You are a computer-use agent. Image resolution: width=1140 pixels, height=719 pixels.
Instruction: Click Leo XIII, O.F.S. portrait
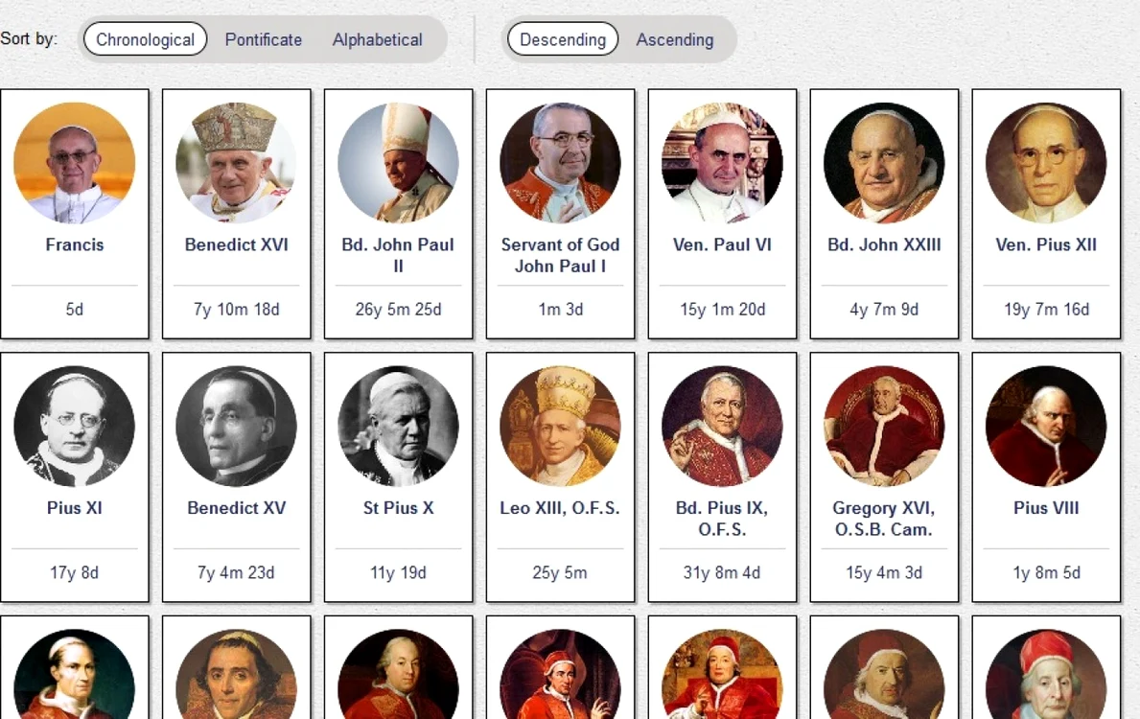click(561, 426)
